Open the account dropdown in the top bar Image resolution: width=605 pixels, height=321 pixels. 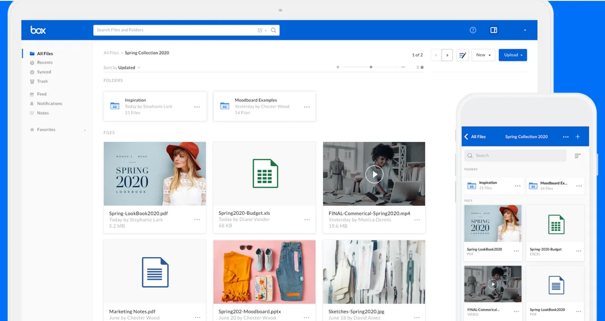click(x=525, y=30)
